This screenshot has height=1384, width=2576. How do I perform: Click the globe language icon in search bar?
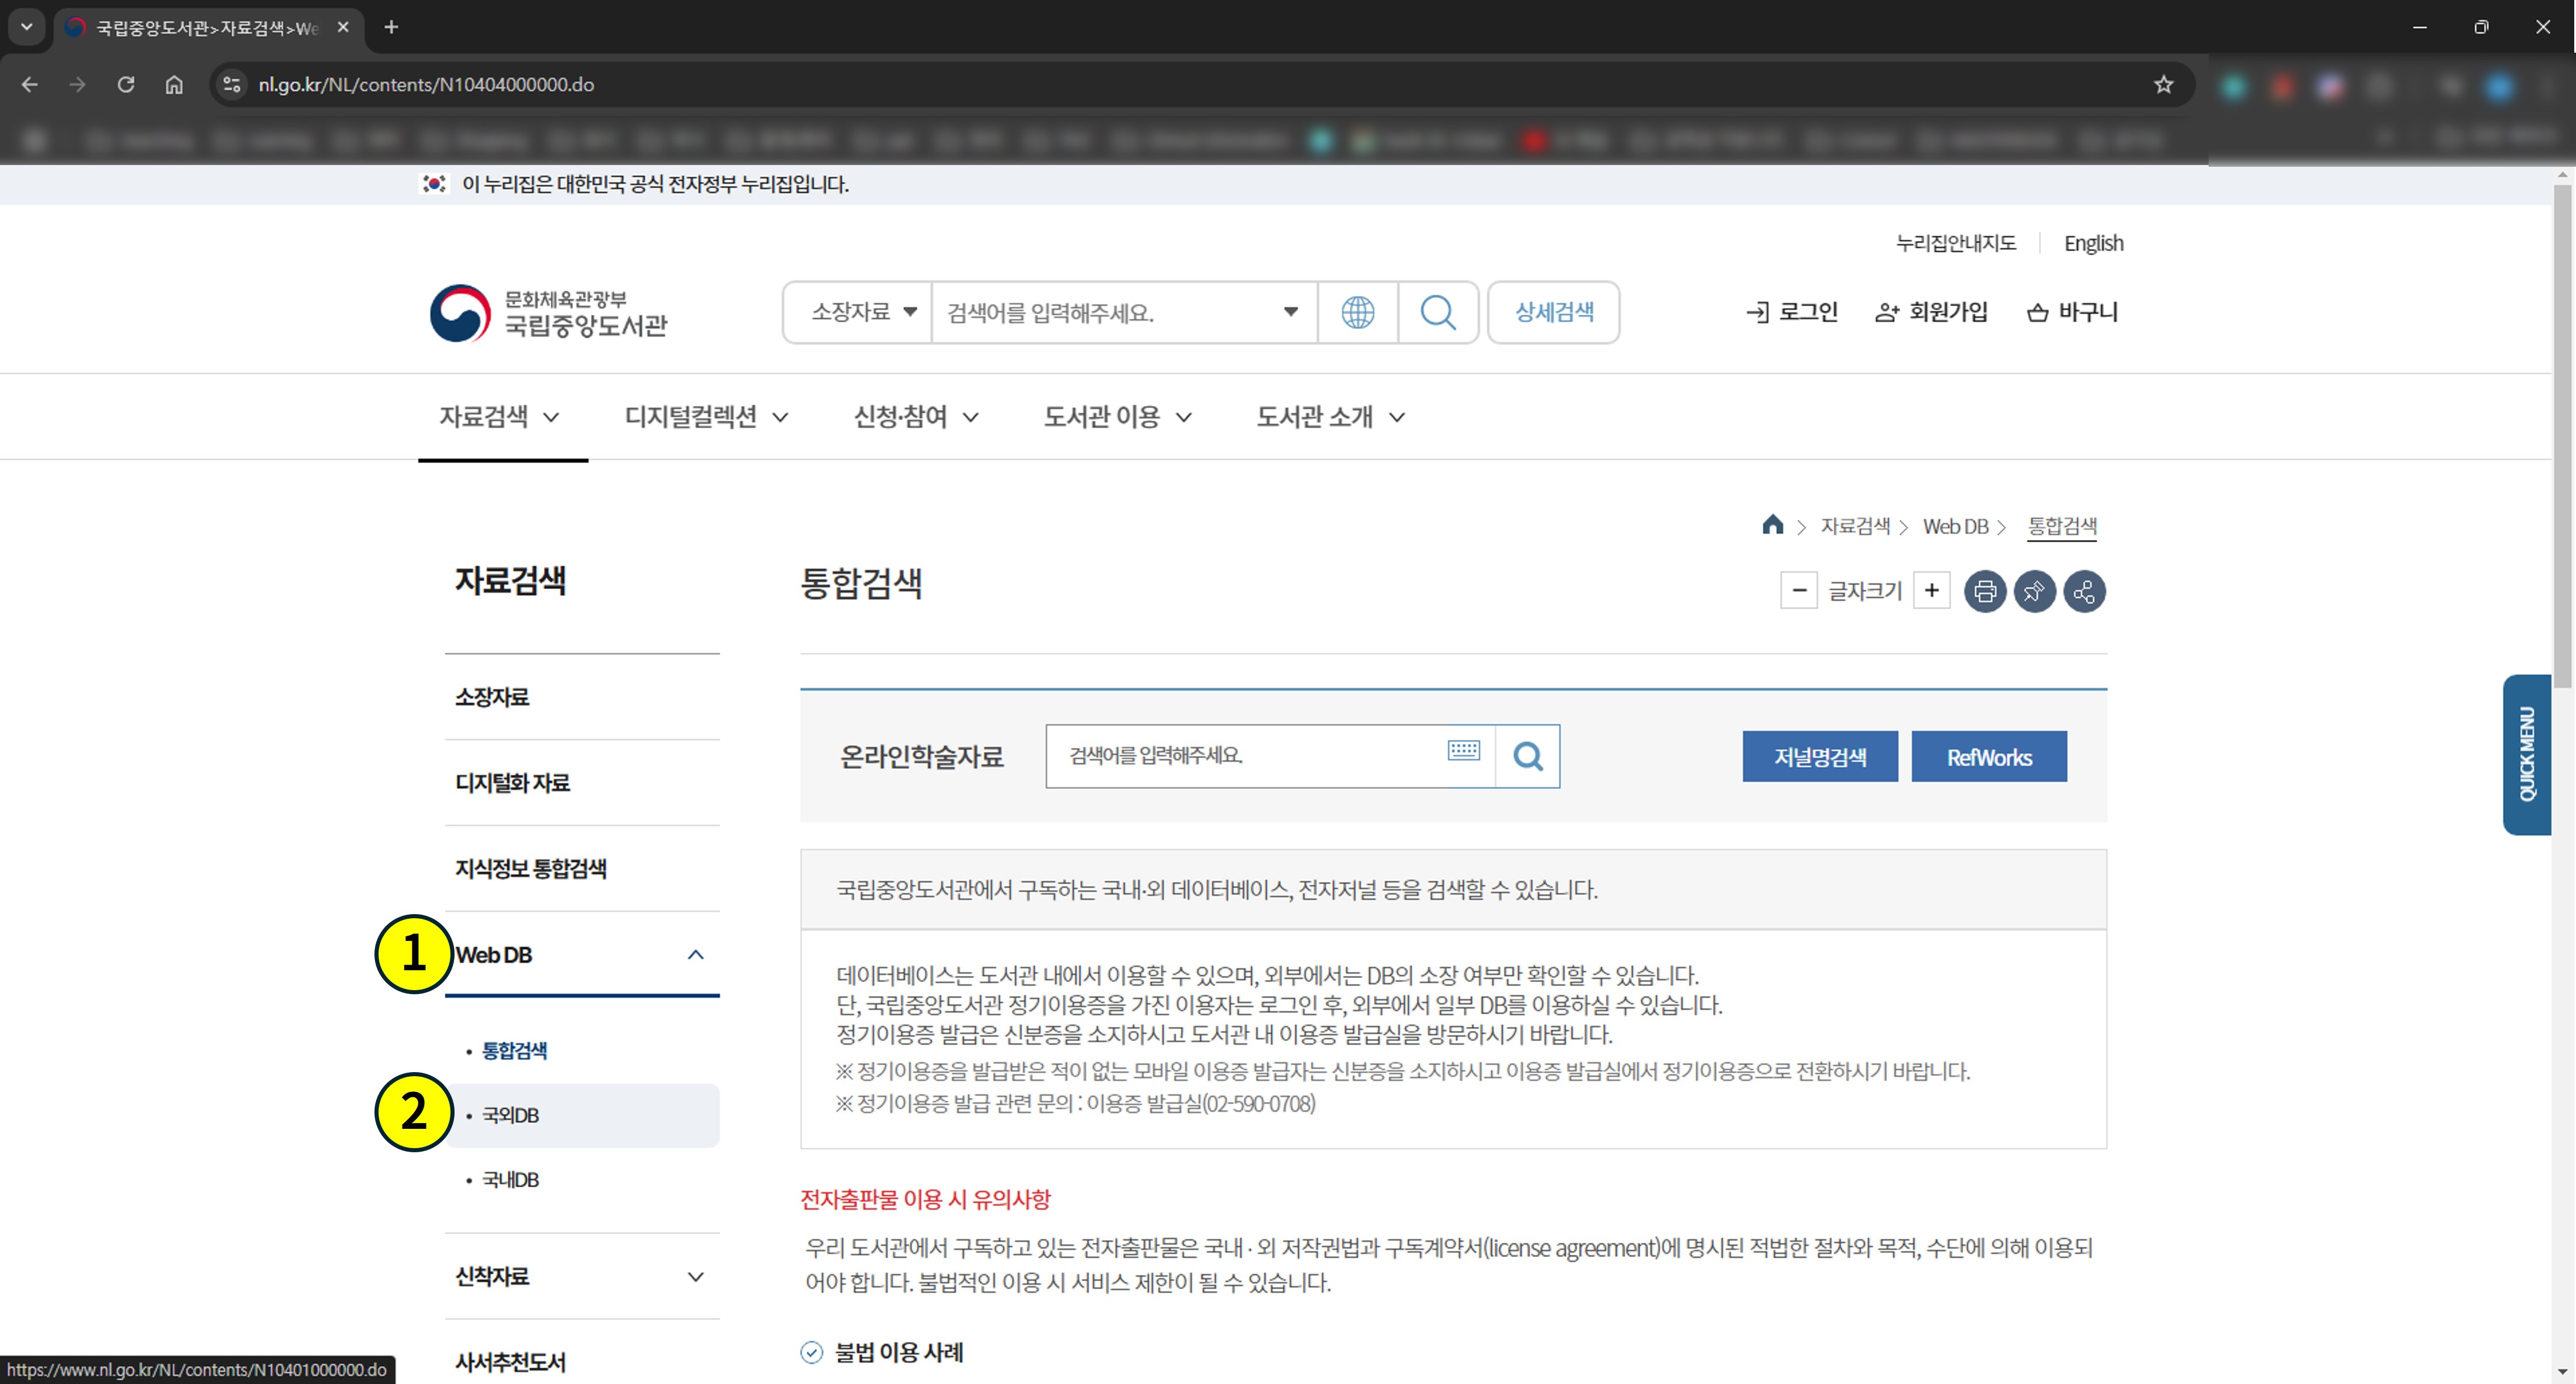tap(1357, 312)
